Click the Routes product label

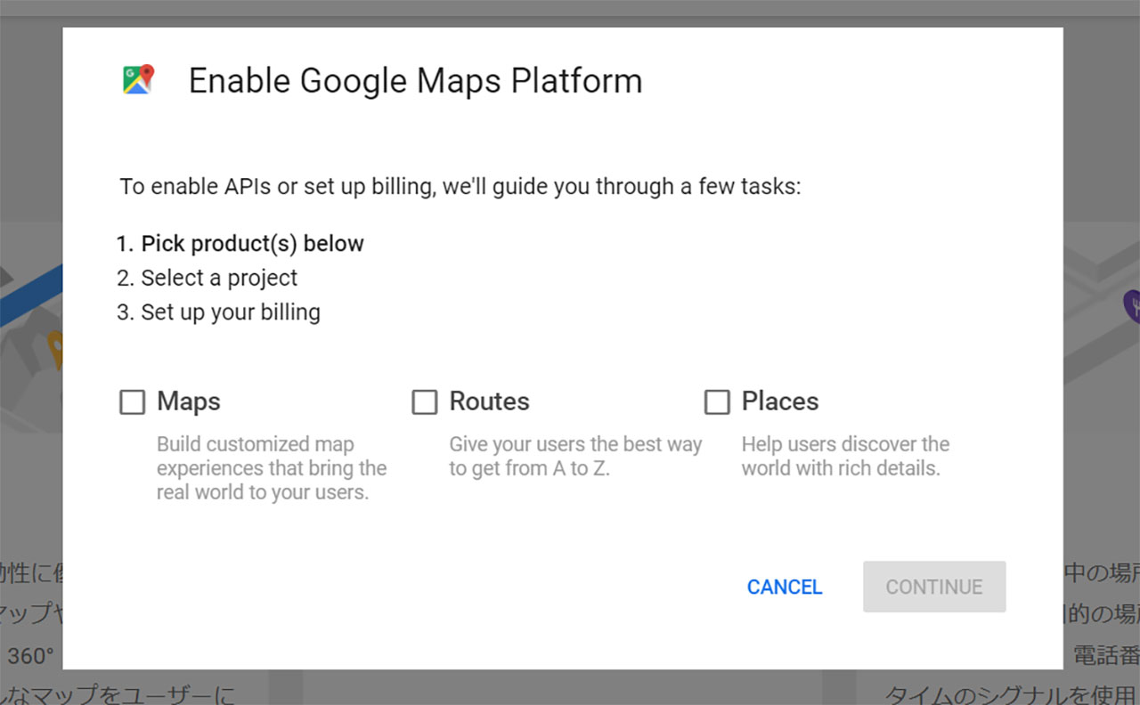pos(489,401)
